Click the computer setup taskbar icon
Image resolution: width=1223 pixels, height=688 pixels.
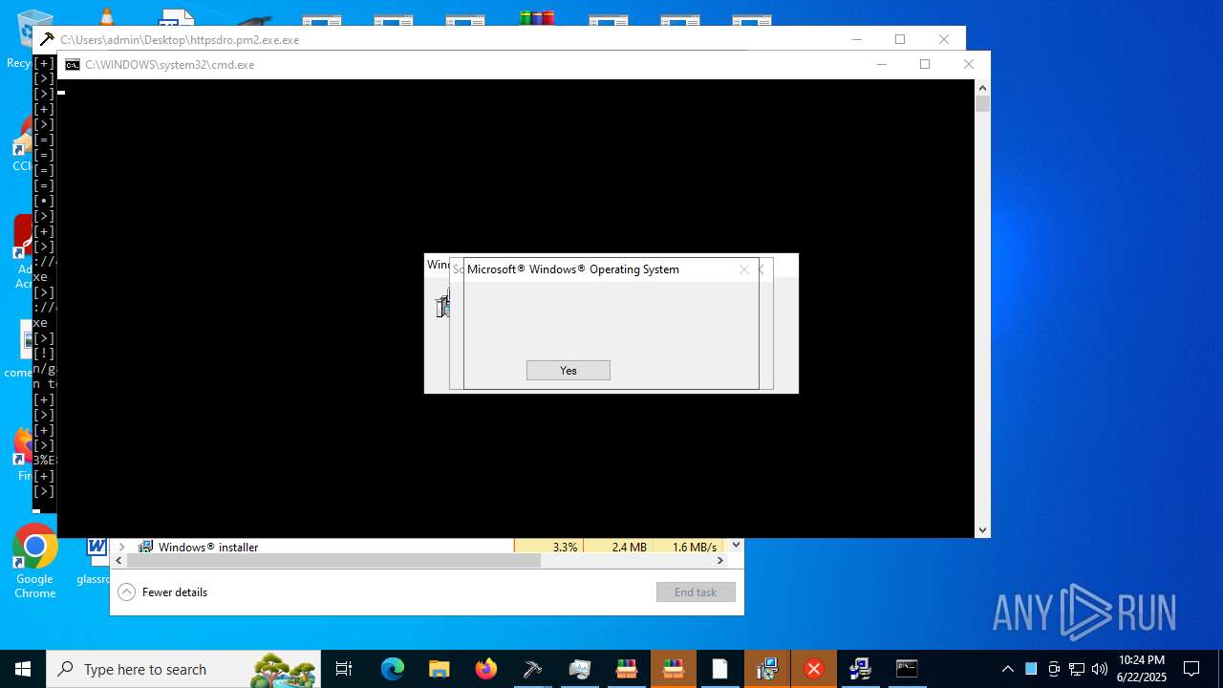coord(860,669)
